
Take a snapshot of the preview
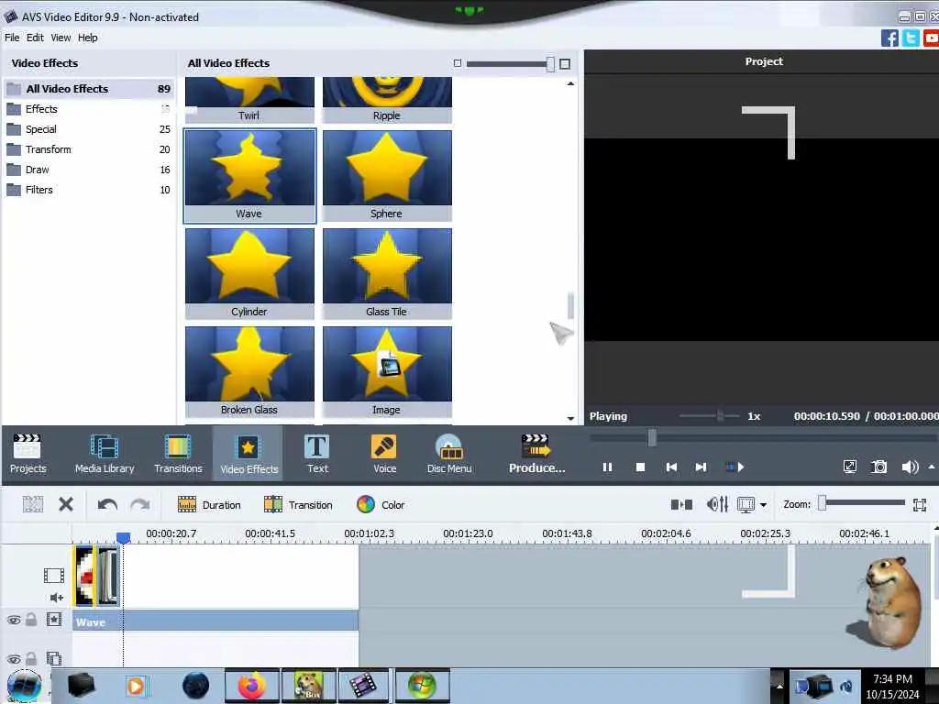(879, 467)
